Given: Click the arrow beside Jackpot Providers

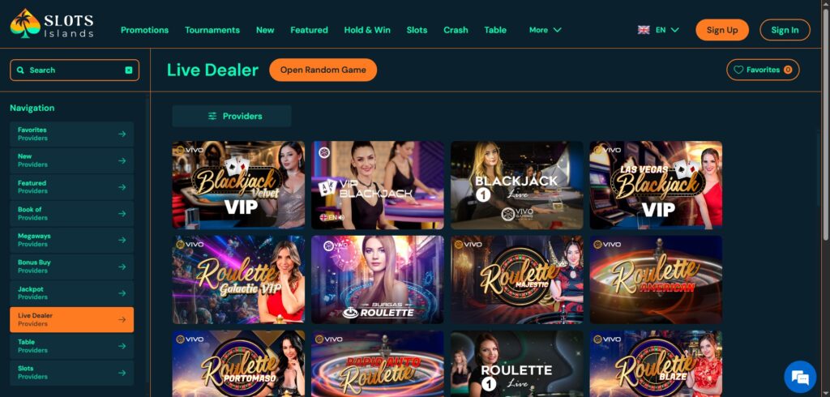Looking at the screenshot, I should click(x=122, y=293).
